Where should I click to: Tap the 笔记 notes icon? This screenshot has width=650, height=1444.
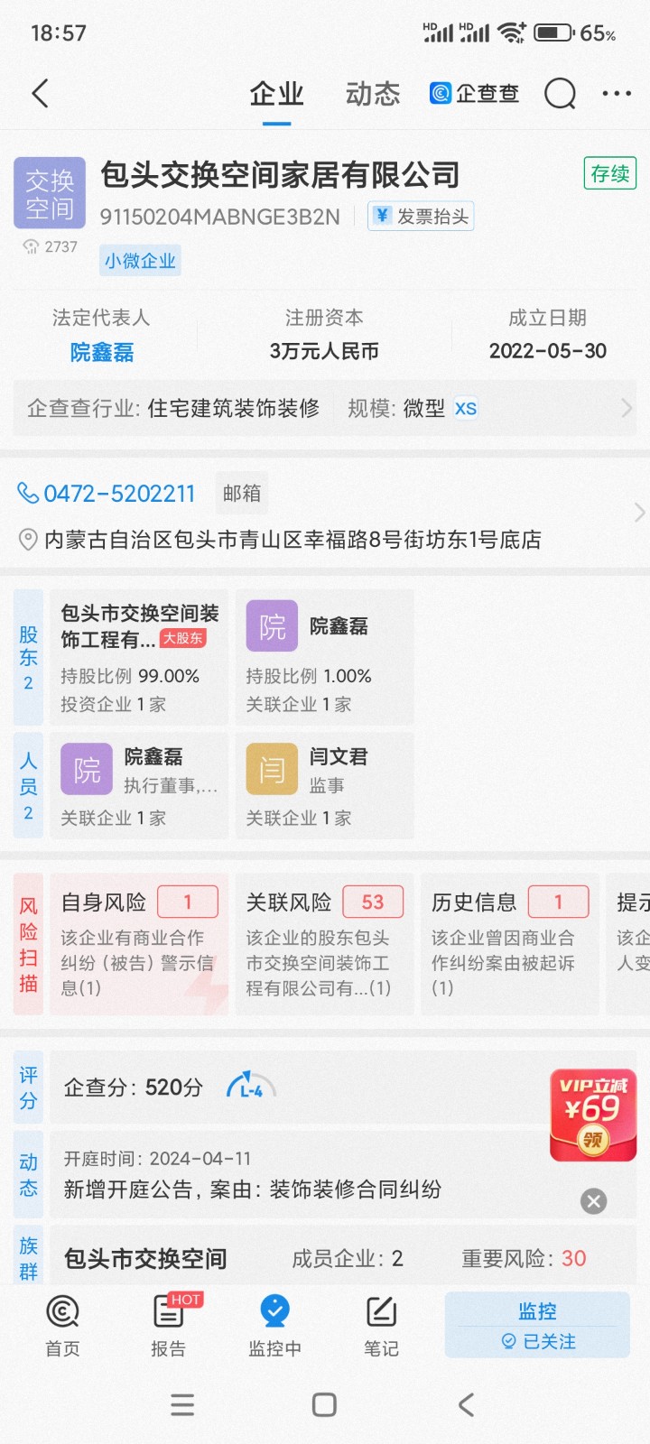coord(381,1325)
